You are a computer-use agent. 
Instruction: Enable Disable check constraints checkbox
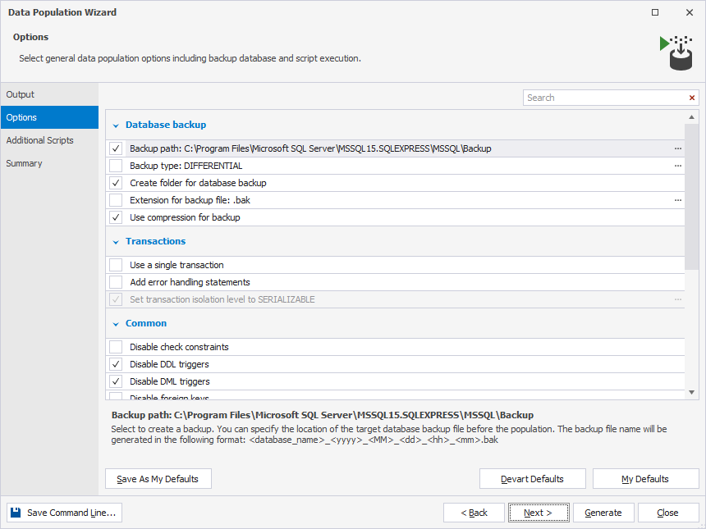(116, 347)
